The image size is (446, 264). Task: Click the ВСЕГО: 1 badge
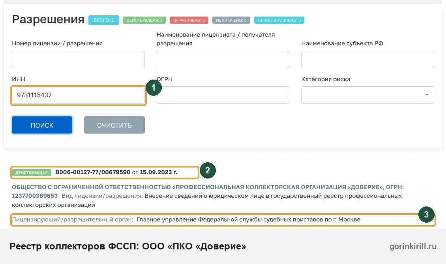(104, 20)
